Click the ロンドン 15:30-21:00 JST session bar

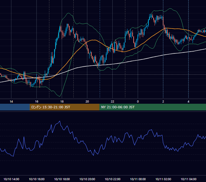coord(64,107)
